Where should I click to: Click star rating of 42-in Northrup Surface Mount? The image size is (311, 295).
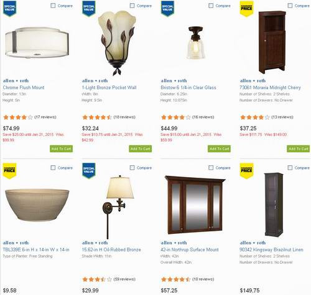[176, 279]
